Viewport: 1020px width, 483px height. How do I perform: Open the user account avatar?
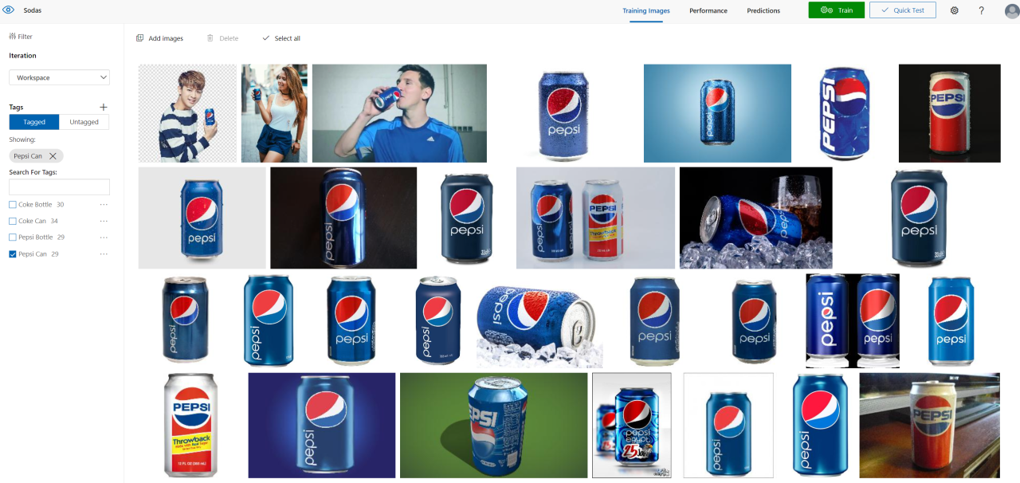pos(1012,10)
